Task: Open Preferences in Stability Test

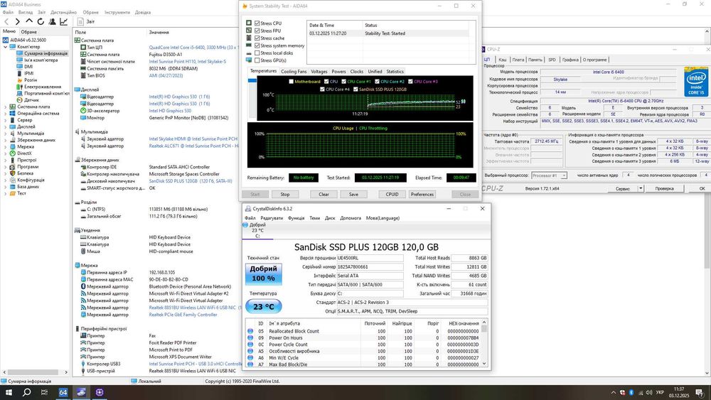Action: [x=422, y=195]
